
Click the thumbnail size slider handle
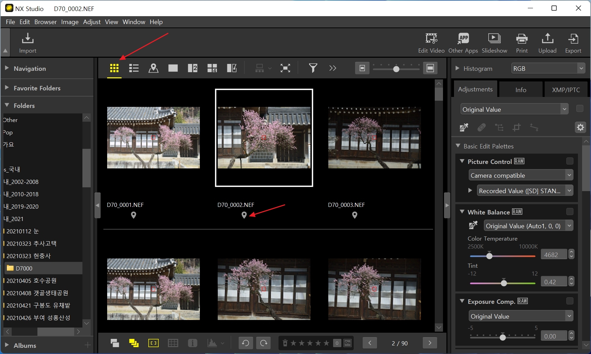(396, 69)
